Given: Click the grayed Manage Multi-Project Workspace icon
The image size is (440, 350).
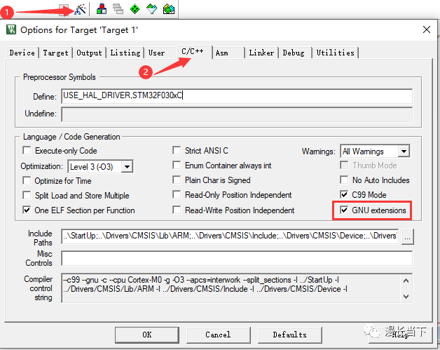Looking at the screenshot, I should [118, 9].
